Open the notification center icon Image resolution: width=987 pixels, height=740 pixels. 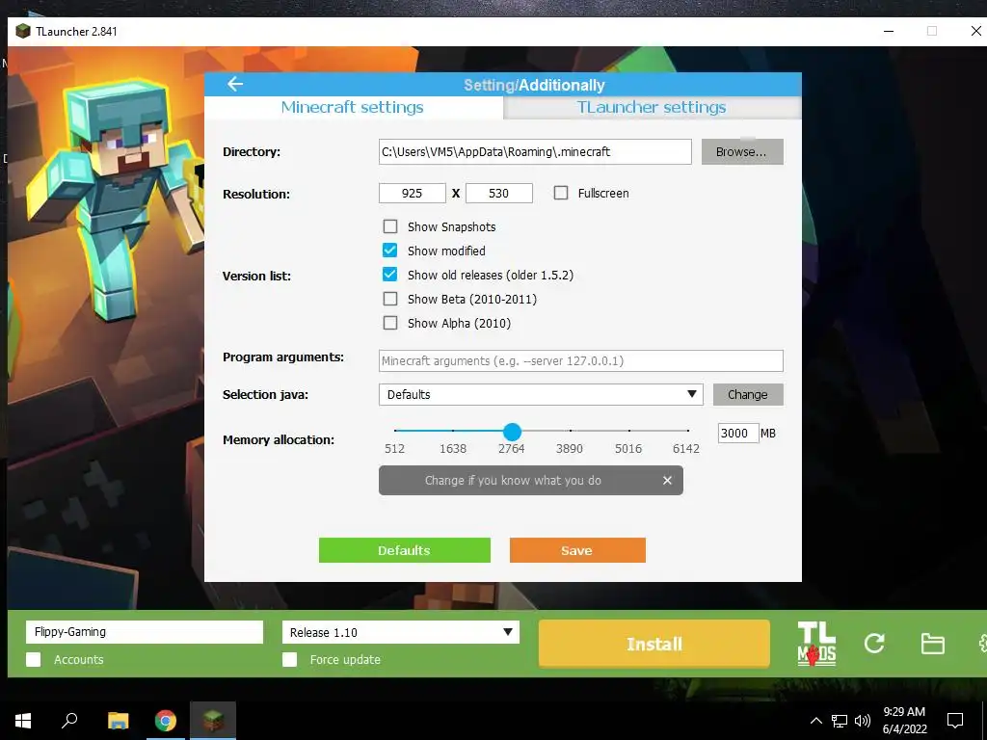955,721
